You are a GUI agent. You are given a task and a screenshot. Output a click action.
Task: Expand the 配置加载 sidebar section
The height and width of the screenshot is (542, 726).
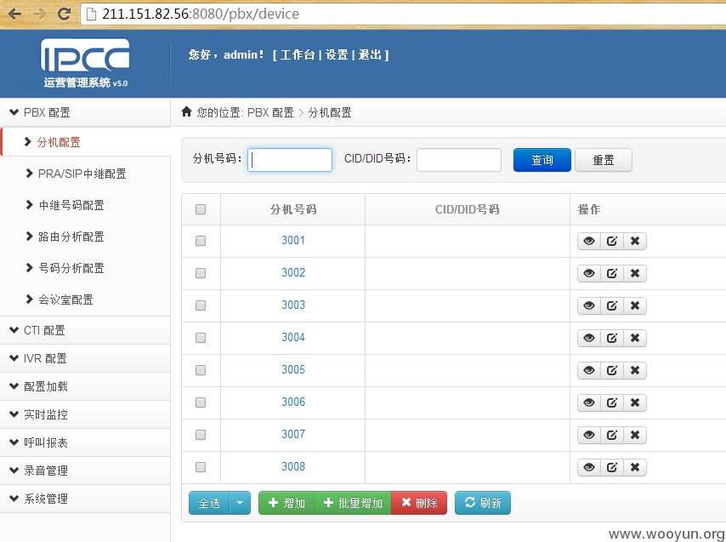point(85,387)
